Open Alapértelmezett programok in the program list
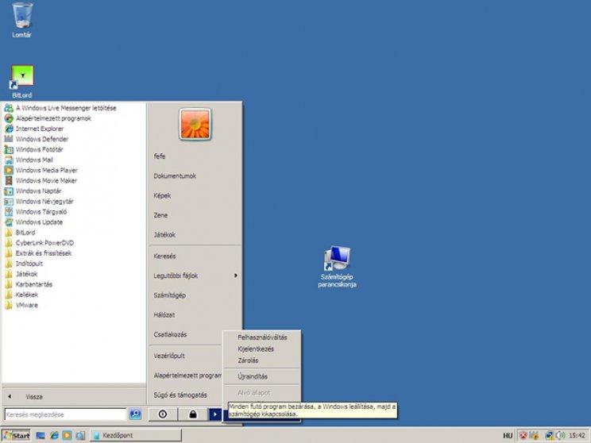The image size is (591, 443). [53, 118]
